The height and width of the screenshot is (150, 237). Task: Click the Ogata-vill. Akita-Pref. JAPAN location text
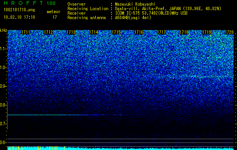point(168,9)
